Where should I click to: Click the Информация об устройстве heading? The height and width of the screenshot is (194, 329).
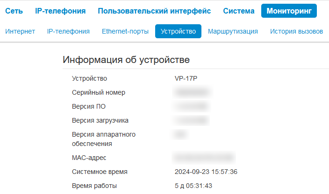point(126,60)
